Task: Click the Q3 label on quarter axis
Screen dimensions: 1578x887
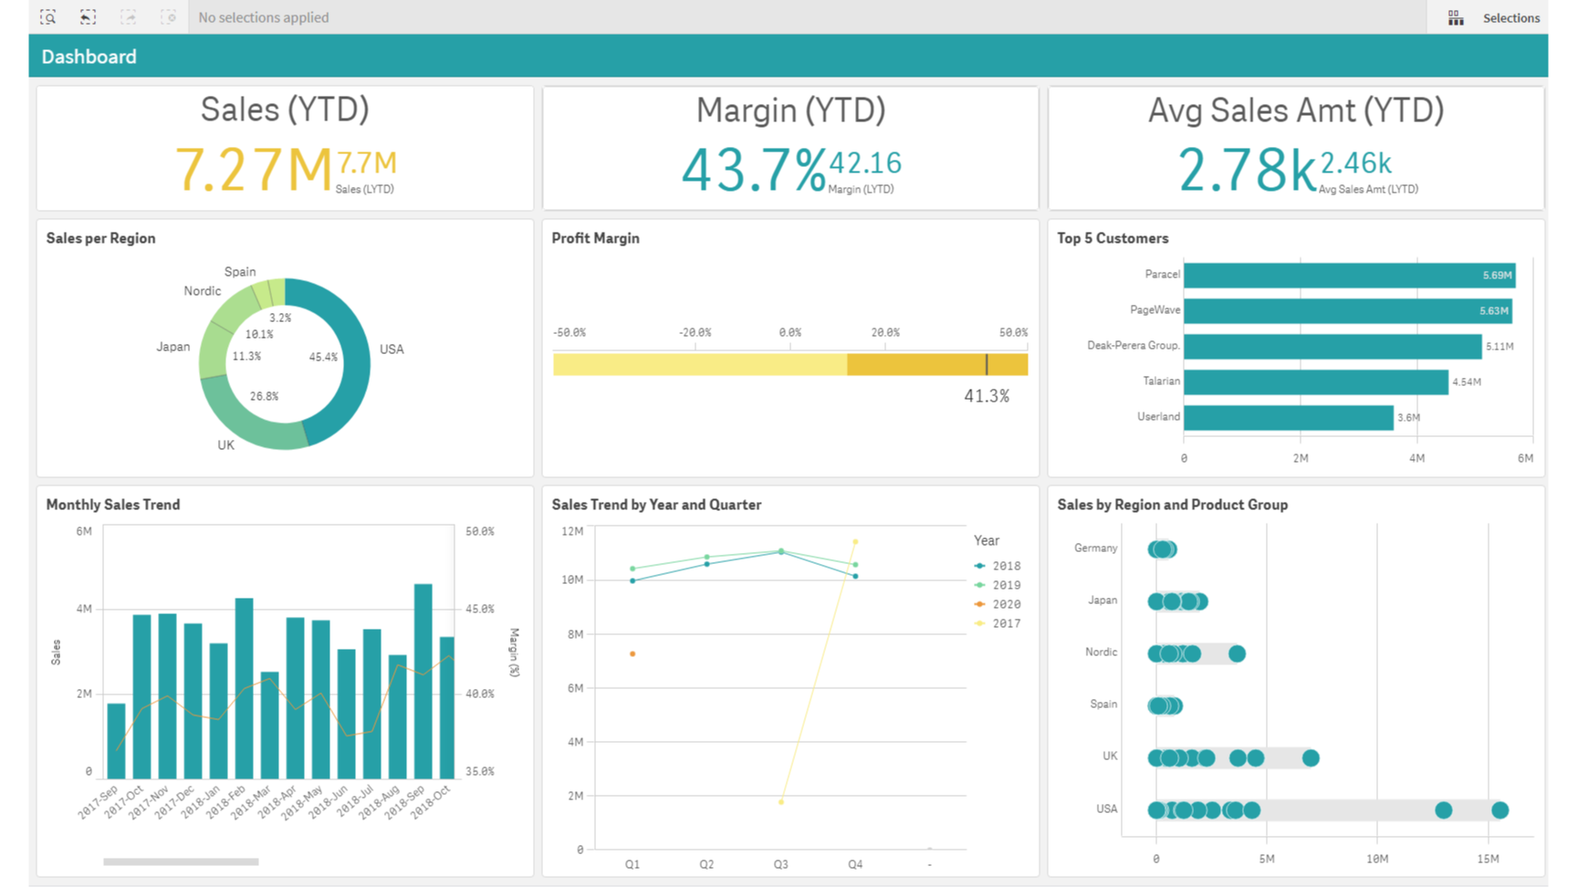Action: (780, 863)
